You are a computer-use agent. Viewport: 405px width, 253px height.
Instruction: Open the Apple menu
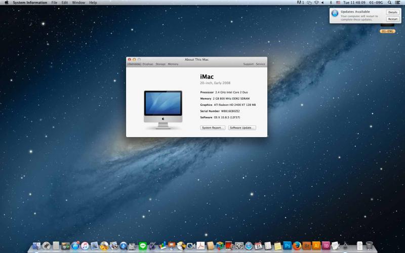tap(7, 3)
